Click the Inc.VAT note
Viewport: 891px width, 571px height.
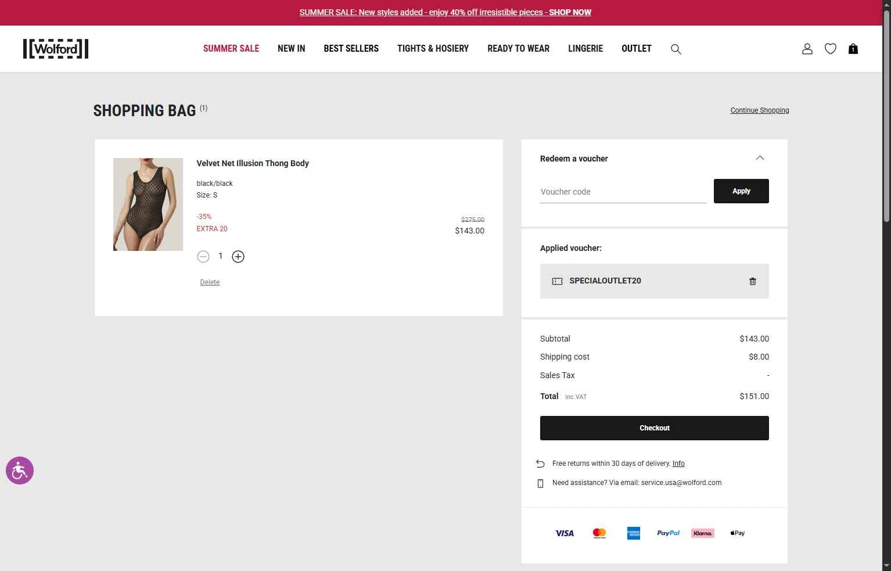(576, 397)
